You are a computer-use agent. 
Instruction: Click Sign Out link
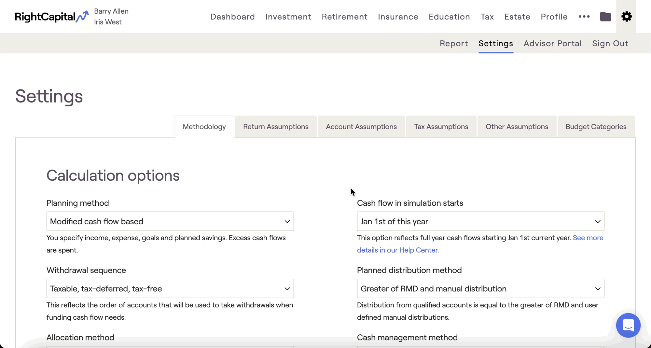click(x=610, y=43)
